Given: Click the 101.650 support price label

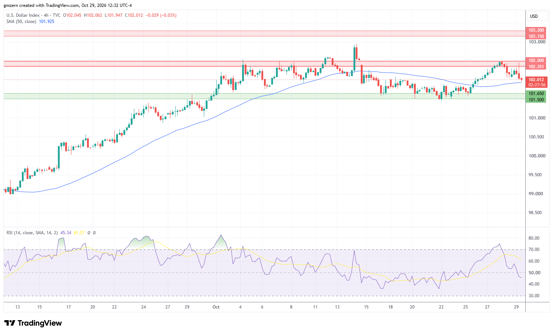Looking at the screenshot, I should coord(536,94).
